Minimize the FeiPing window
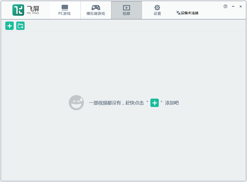The image size is (247, 182). pyautogui.click(x=233, y=6)
